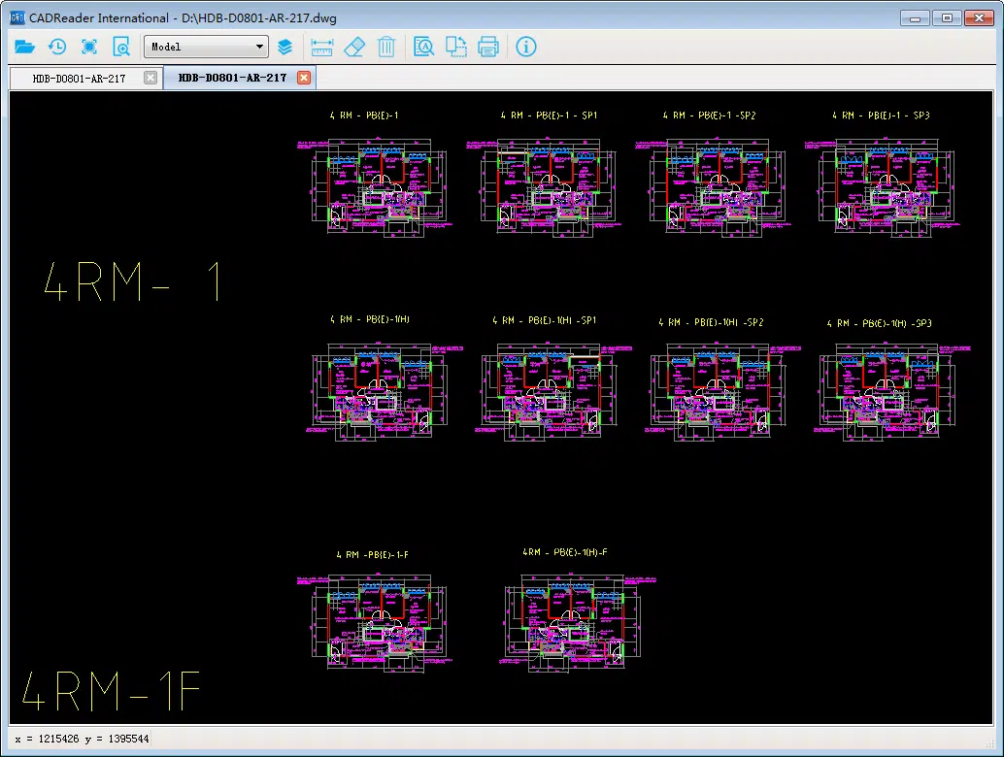Open the find text tool
Image resolution: width=1004 pixels, height=757 pixels.
click(423, 46)
